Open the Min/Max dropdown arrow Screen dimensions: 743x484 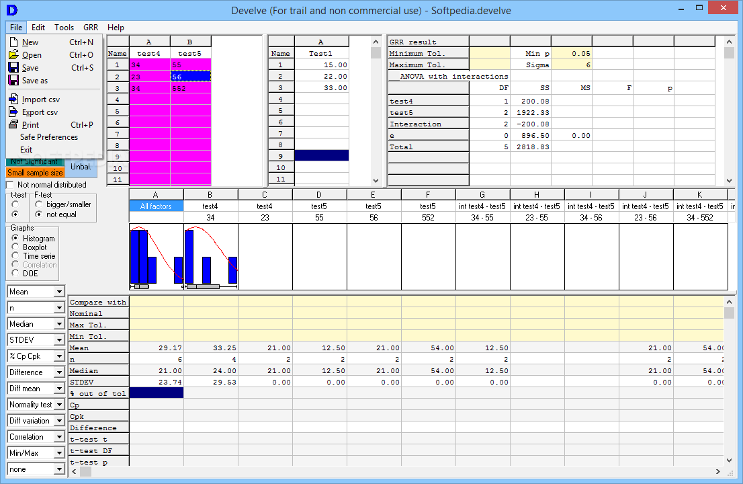pos(59,452)
